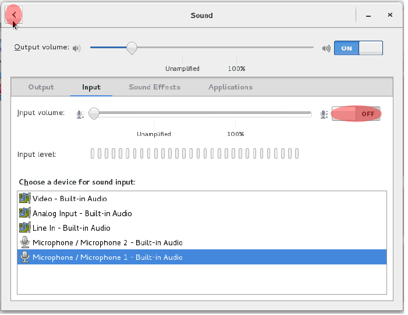Image resolution: width=408 pixels, height=315 pixels.
Task: Click the Input volume label
Action: (41, 113)
